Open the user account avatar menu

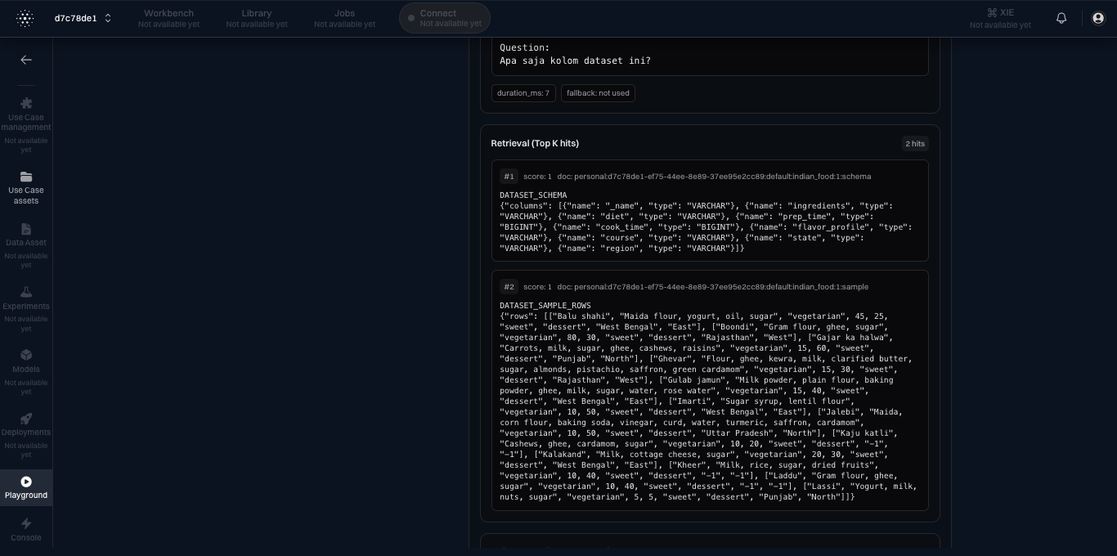[x=1098, y=18]
